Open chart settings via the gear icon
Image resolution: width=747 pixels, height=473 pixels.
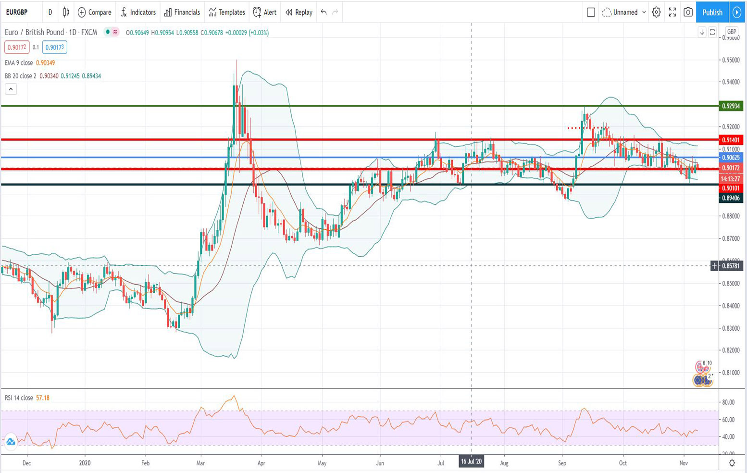pos(656,12)
